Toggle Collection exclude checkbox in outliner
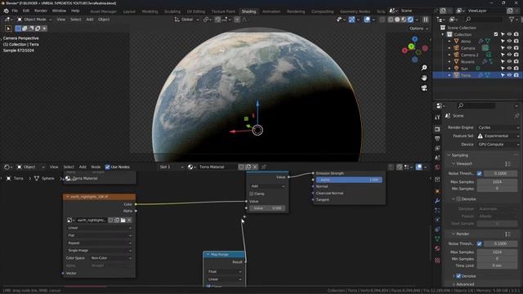This screenshot has width=523, height=294. click(496, 34)
